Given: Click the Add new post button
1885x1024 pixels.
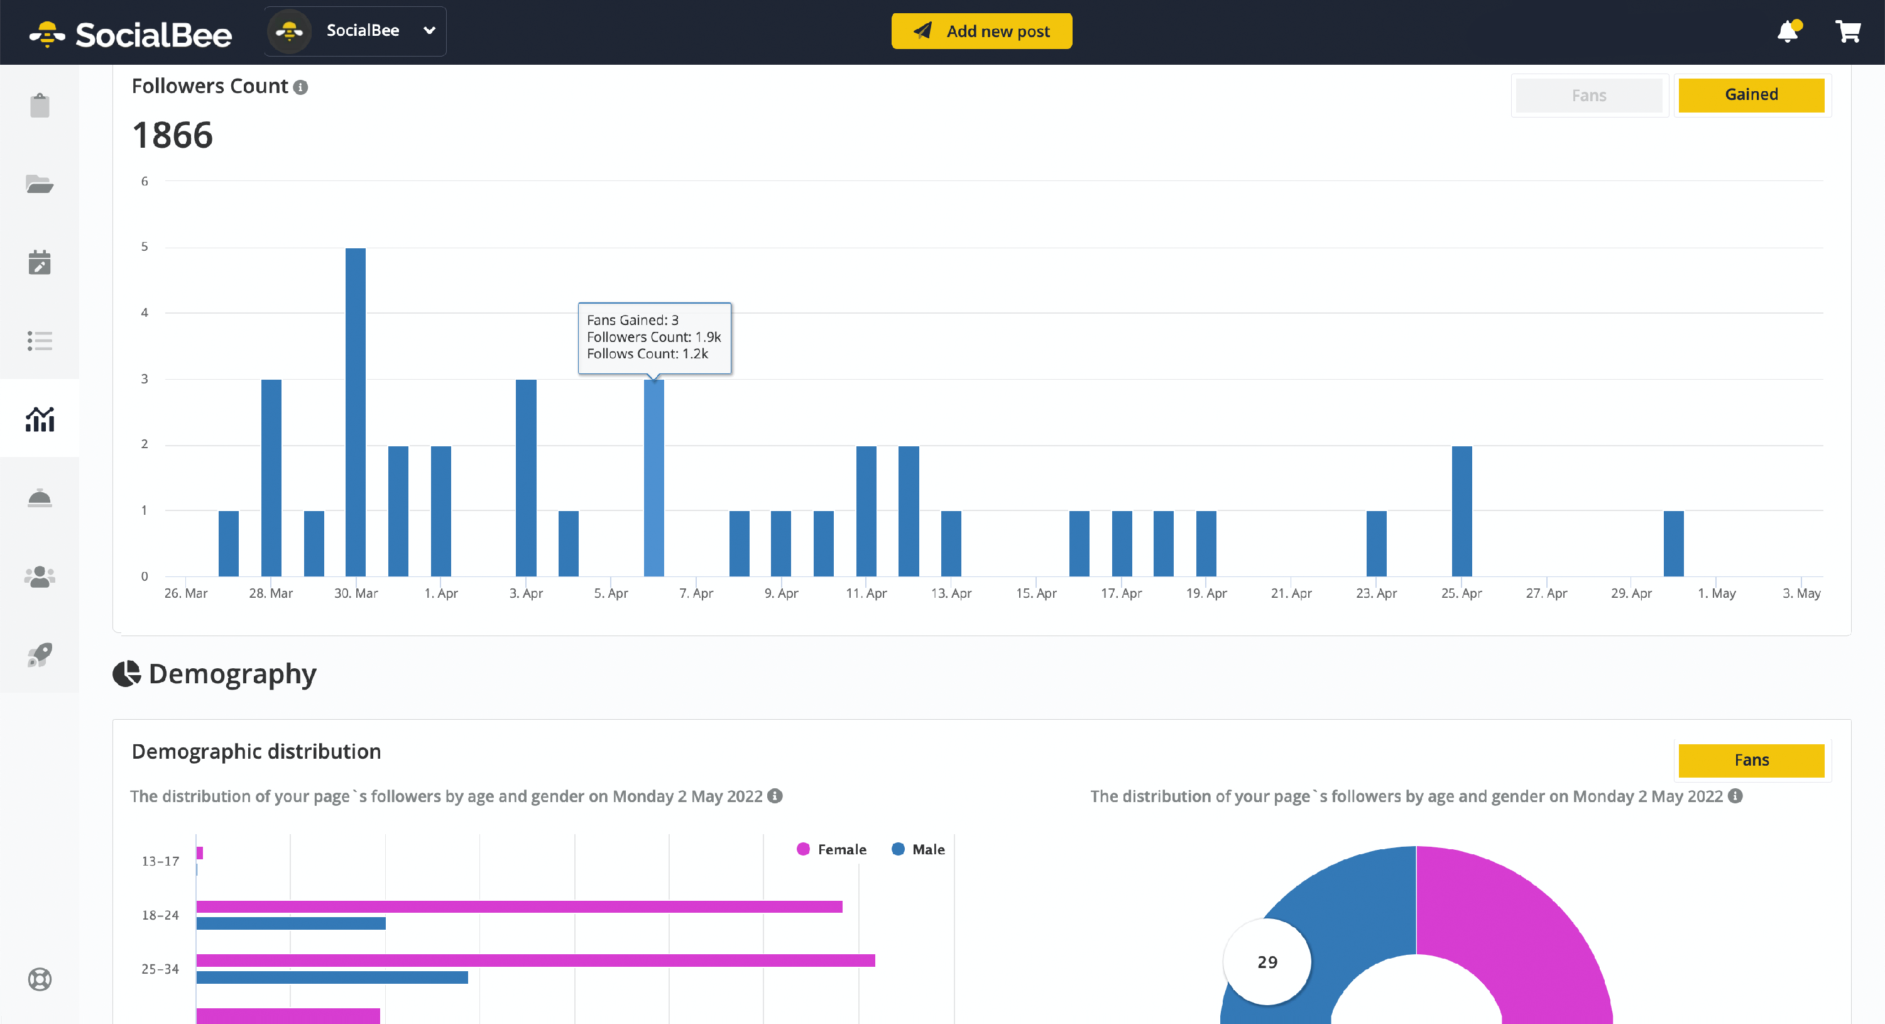Looking at the screenshot, I should tap(981, 31).
